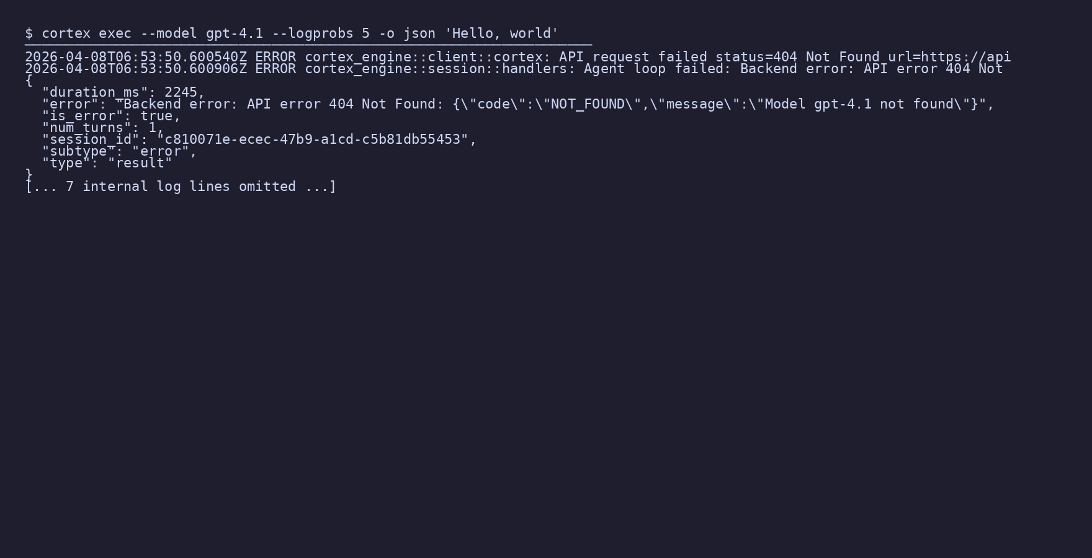
Task: Click the '--model gpt-4.1' argument
Action: coord(202,33)
